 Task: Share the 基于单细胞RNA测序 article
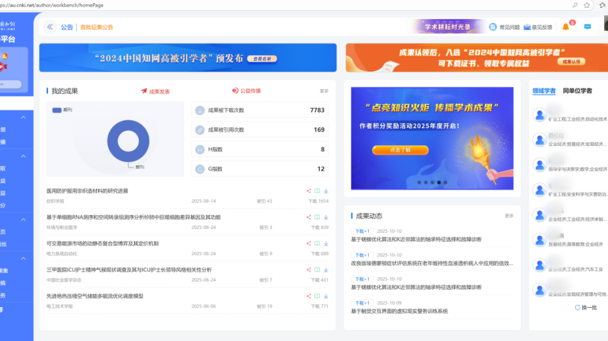[x=308, y=217]
